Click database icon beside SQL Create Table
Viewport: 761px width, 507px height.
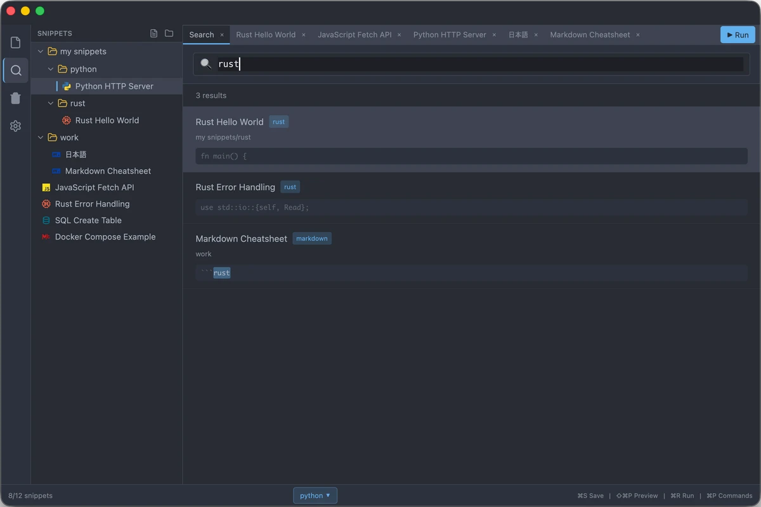pyautogui.click(x=46, y=221)
